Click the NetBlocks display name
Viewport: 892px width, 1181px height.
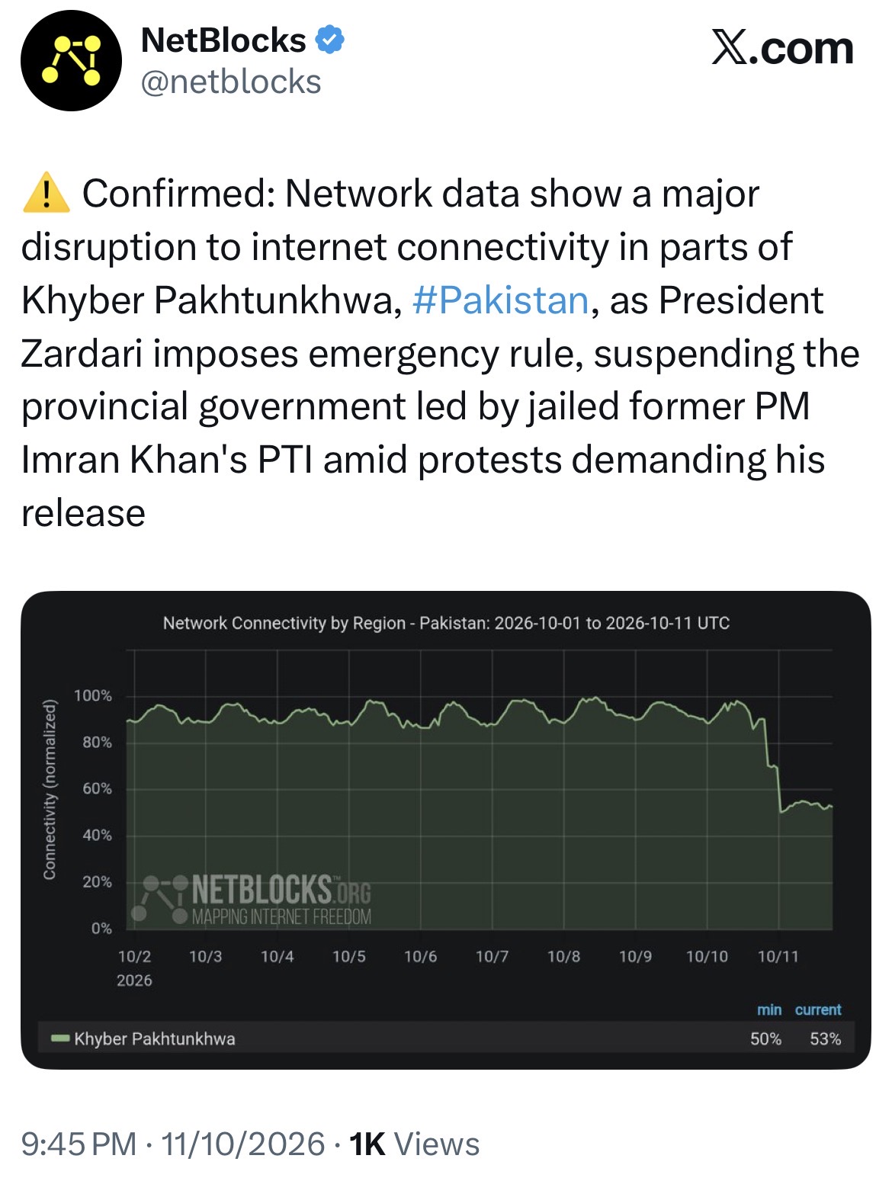(223, 40)
